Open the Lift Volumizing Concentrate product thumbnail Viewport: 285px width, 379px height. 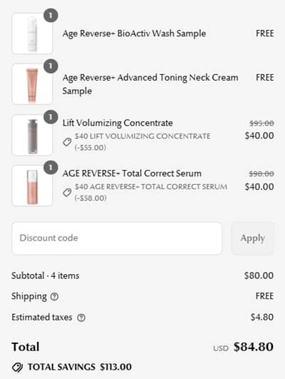tap(32, 135)
